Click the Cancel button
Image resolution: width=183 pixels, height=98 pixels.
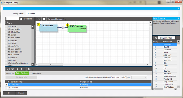tap(21, 93)
